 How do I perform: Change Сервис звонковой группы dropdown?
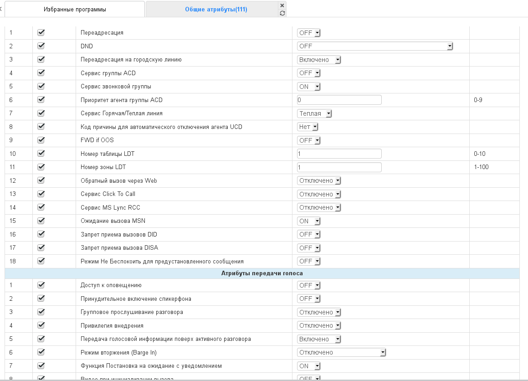coord(309,87)
